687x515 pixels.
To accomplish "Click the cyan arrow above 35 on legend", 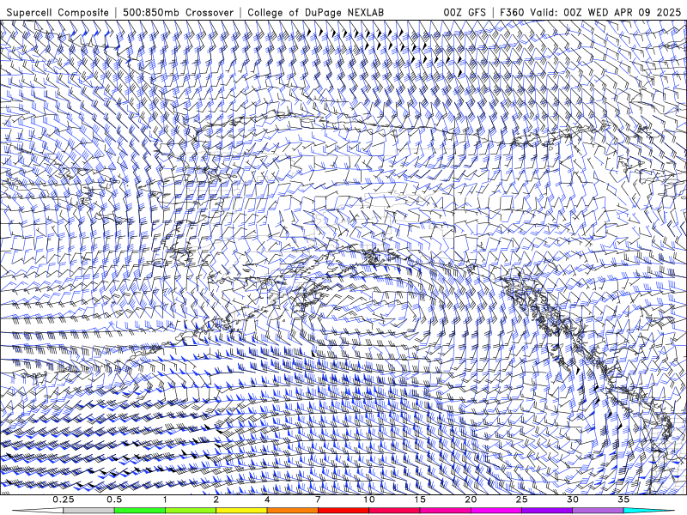I will pyautogui.click(x=648, y=511).
